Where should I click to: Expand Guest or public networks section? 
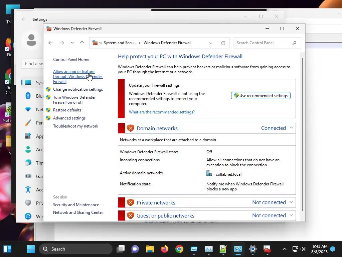click(291, 215)
